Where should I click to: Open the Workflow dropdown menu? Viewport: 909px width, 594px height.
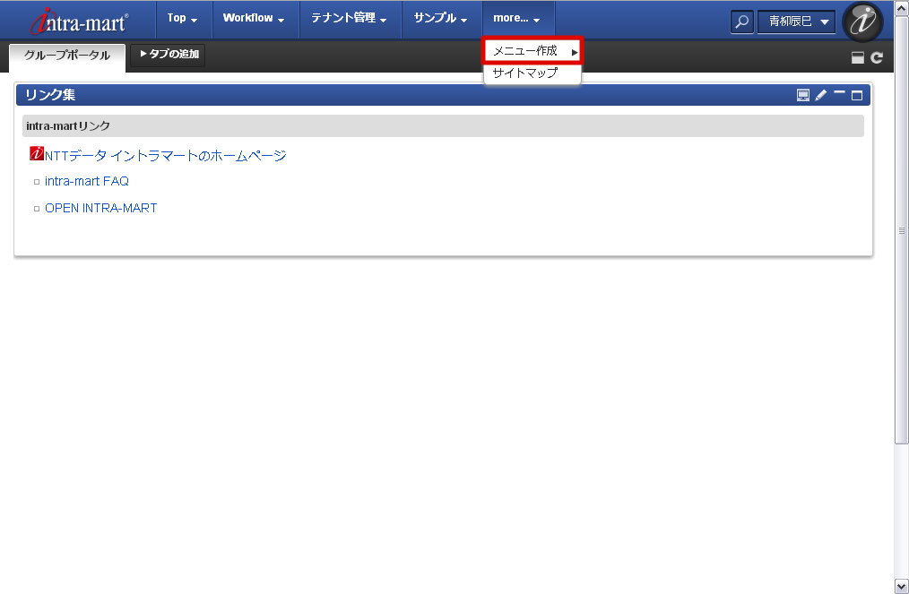click(255, 18)
